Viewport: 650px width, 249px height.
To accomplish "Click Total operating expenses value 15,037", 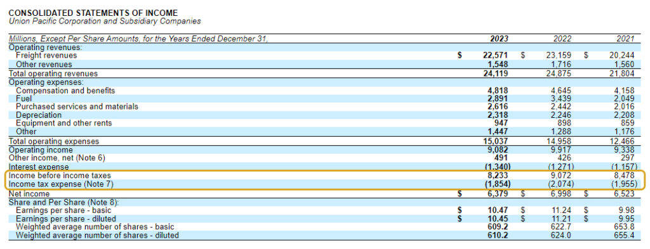I will pyautogui.click(x=496, y=141).
